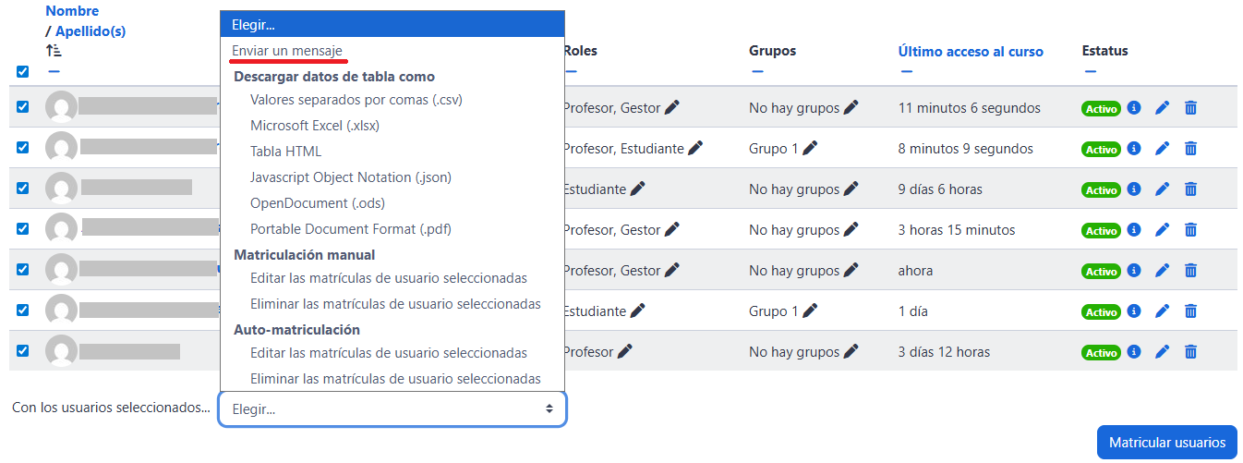Click trash icon in the "ahora" row

(1191, 271)
